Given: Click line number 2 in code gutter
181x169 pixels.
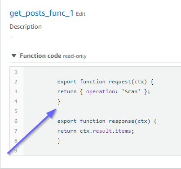Looking at the screenshot, I should click(x=16, y=82).
